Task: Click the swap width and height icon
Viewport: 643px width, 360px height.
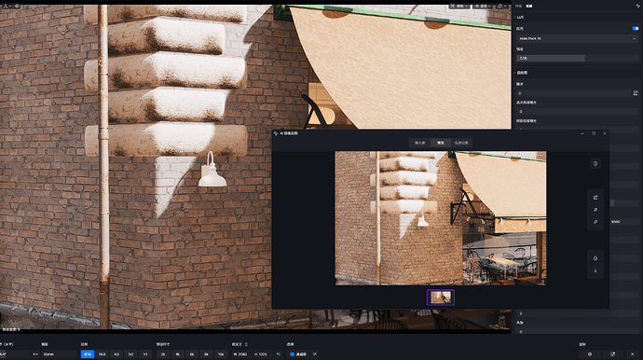Action: 279,354
